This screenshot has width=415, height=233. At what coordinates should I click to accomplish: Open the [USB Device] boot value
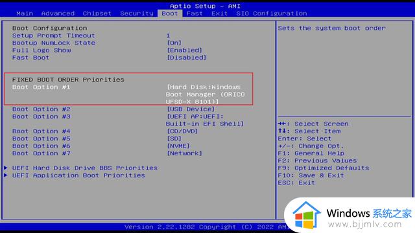click(x=191, y=109)
